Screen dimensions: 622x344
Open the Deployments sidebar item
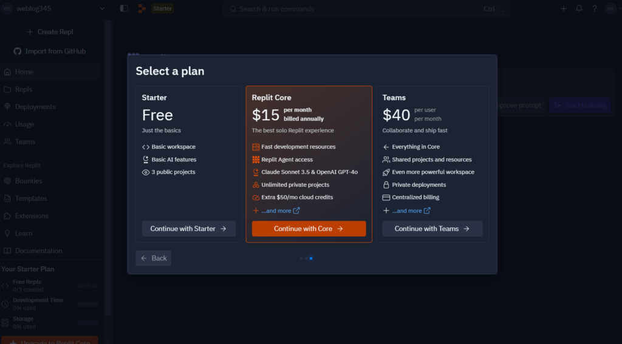tap(35, 107)
